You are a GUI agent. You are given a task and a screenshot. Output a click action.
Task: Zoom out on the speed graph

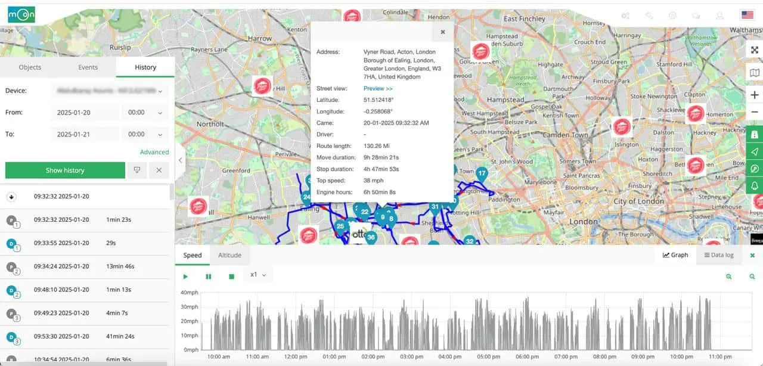(752, 277)
